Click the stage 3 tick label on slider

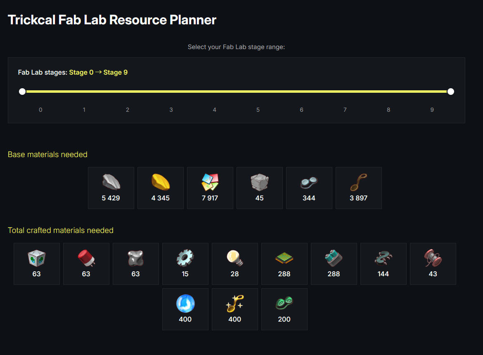click(171, 110)
